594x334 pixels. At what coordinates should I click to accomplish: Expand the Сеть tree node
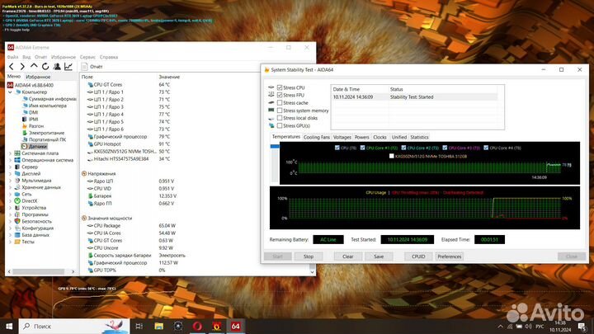tap(10, 195)
